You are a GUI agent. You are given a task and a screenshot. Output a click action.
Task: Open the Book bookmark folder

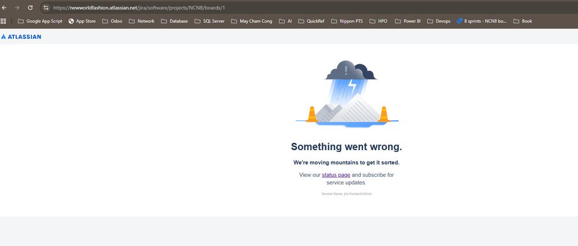522,21
